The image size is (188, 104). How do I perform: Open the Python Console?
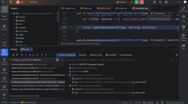click(x=183, y=37)
